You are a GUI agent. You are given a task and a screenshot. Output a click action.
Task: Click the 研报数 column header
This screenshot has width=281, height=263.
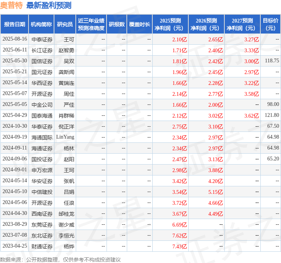coord(117,24)
